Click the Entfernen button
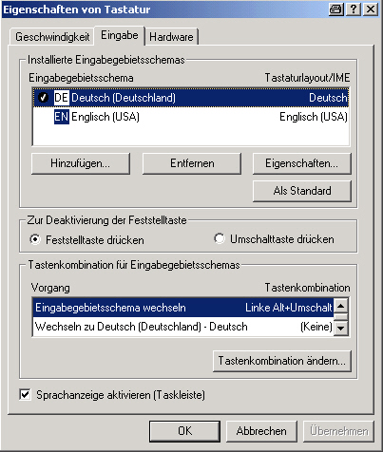The image size is (383, 452). (192, 163)
